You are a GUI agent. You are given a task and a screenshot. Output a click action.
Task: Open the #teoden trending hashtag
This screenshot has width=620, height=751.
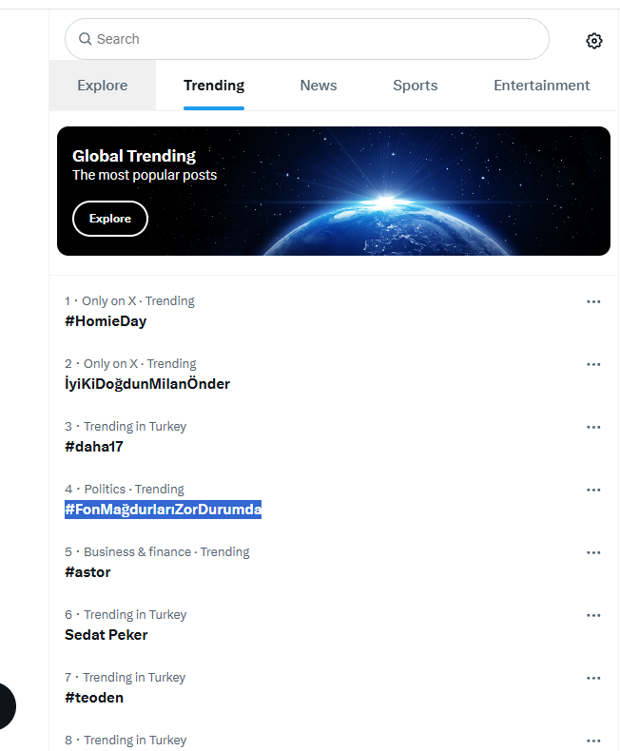point(94,698)
